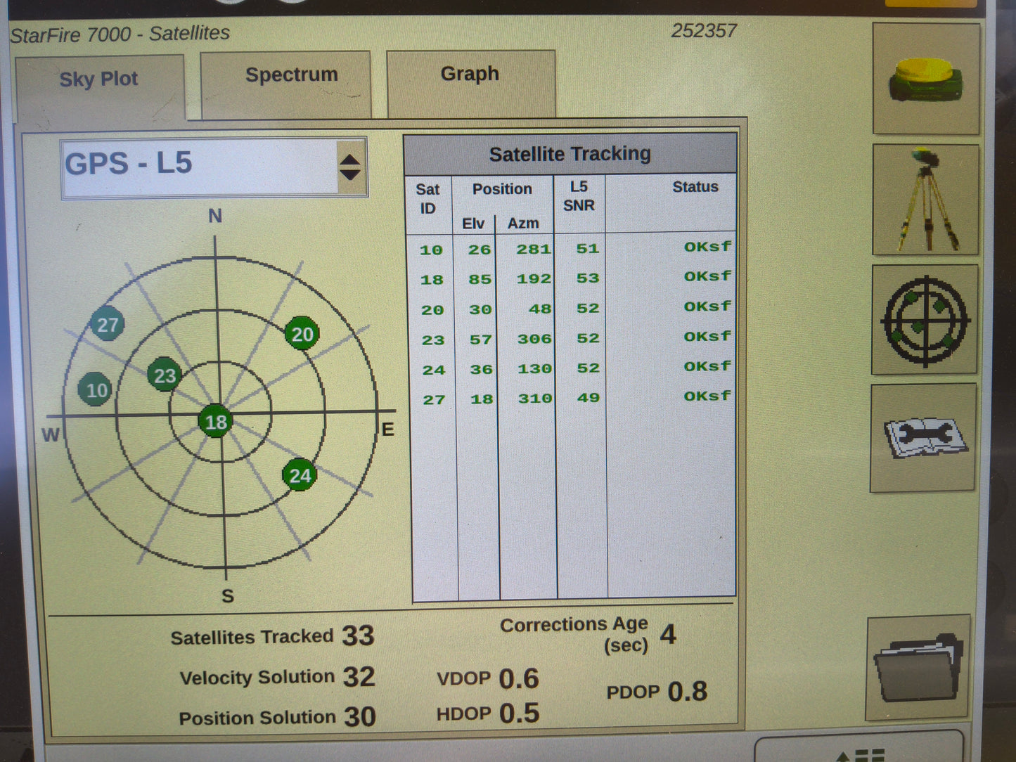The image size is (1016, 762).
Task: Click the VDOP 0.6 reading
Action: 488,678
